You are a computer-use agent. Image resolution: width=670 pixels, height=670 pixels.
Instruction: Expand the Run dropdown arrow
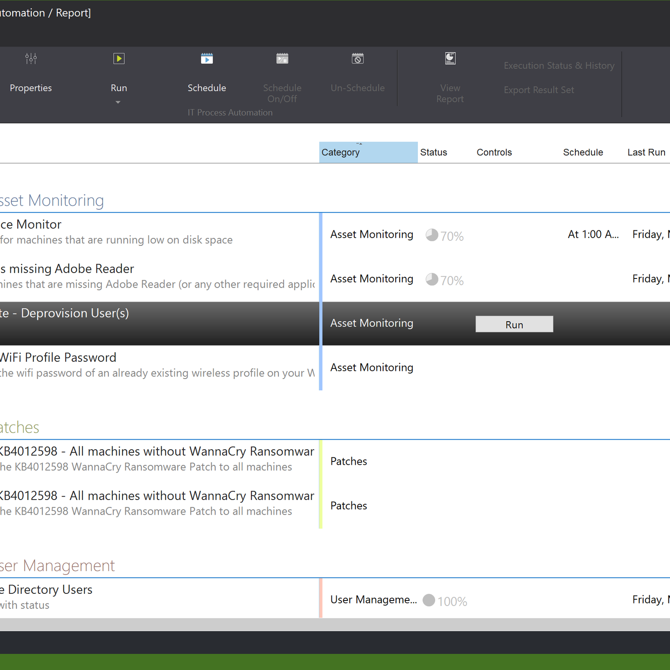(118, 103)
